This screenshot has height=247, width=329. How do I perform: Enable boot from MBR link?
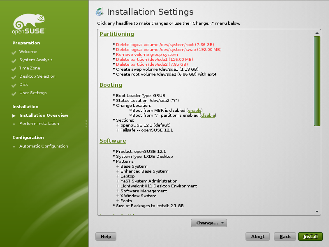tap(195, 110)
